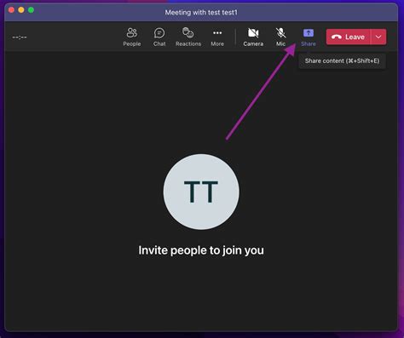404x338 pixels.
Task: Open the Reactions menu
Action: tap(188, 37)
